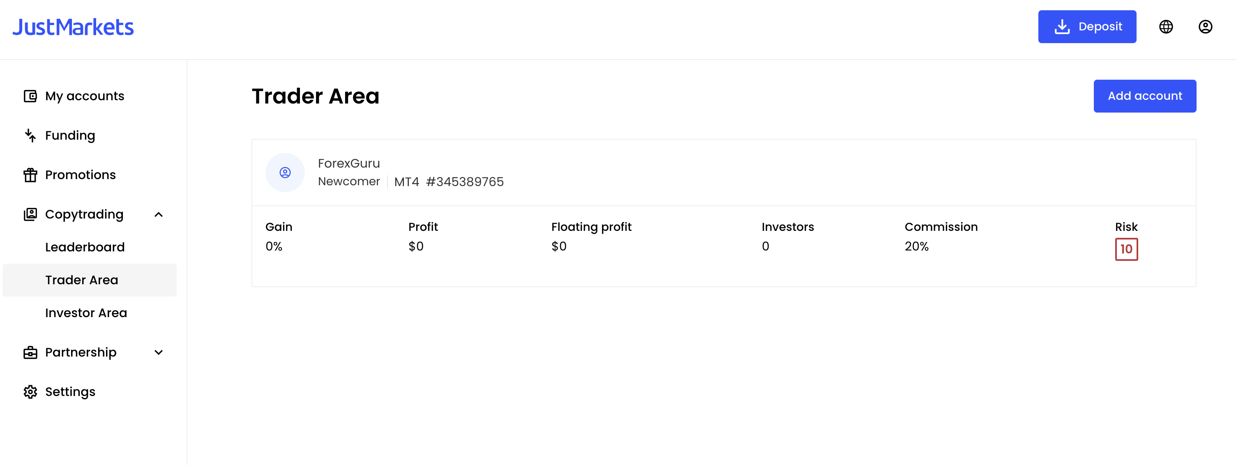Viewport: 1236px width, 465px height.
Task: Click the Add account button
Action: coord(1144,96)
